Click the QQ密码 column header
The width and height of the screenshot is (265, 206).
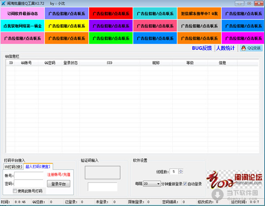pos(50,63)
